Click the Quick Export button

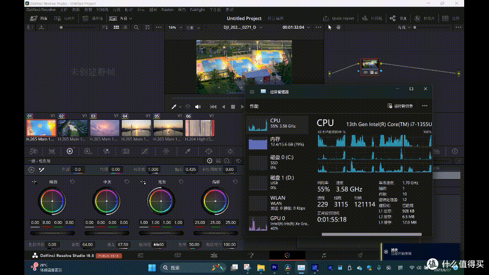(x=339, y=19)
